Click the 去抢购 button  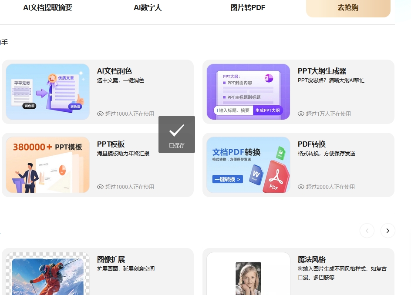[x=348, y=8]
